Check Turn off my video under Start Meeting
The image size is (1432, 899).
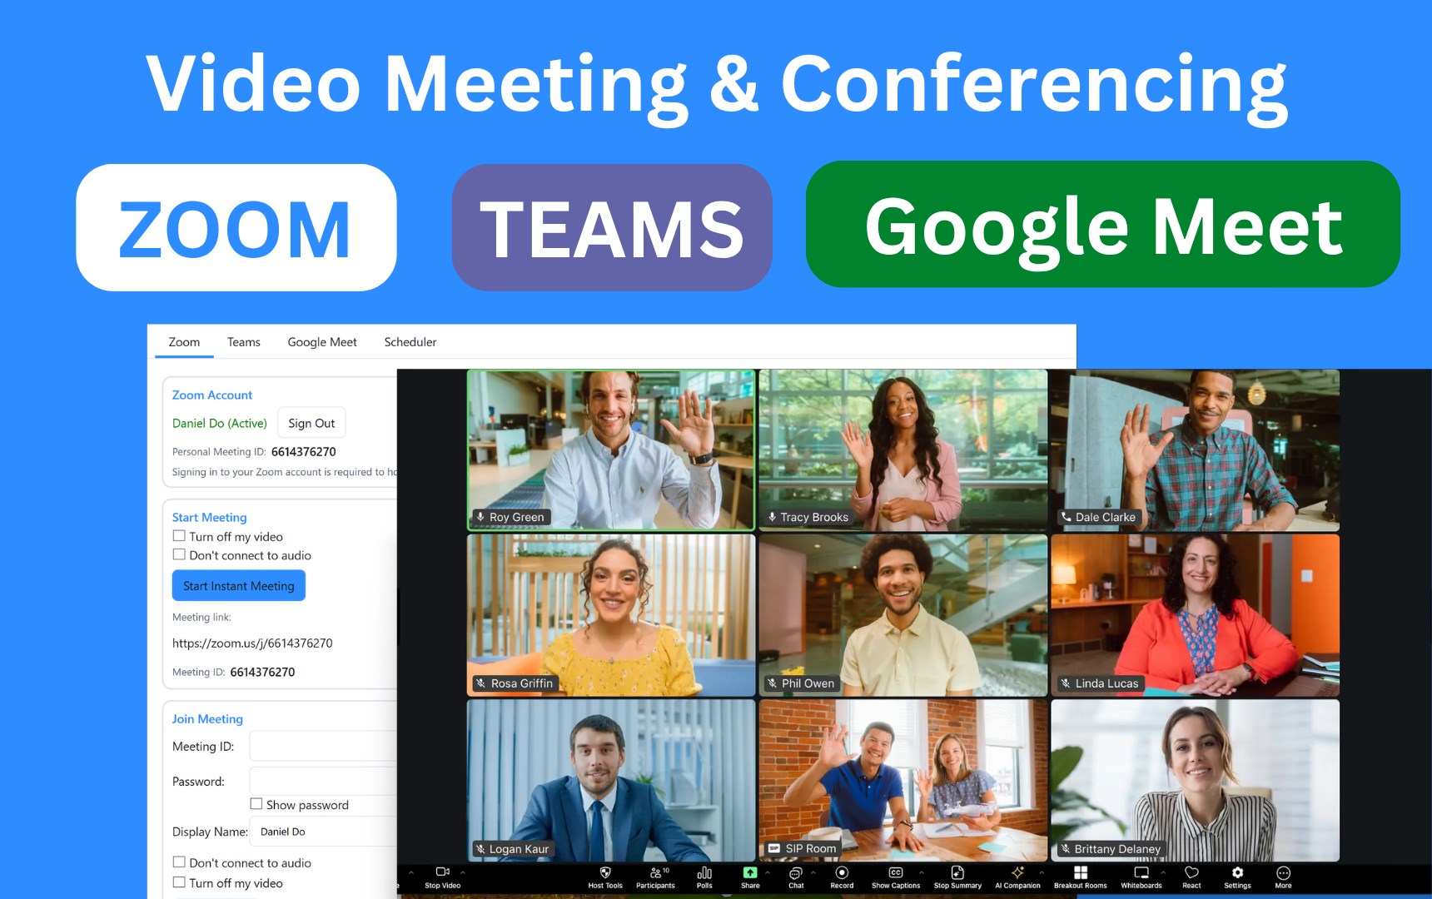(x=179, y=536)
